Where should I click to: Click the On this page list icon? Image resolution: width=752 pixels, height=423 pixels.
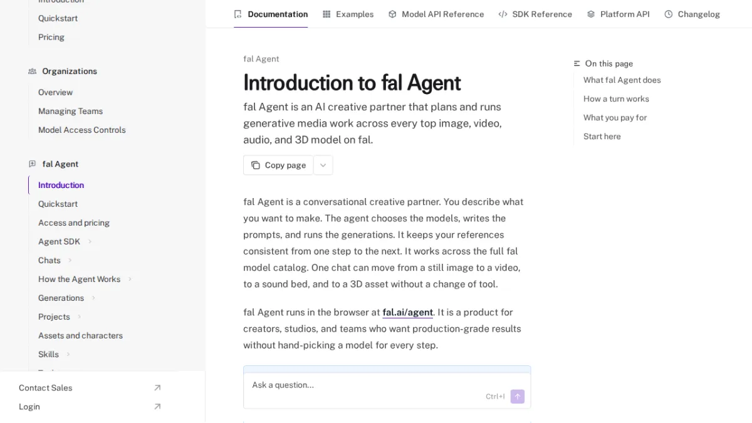pyautogui.click(x=577, y=64)
